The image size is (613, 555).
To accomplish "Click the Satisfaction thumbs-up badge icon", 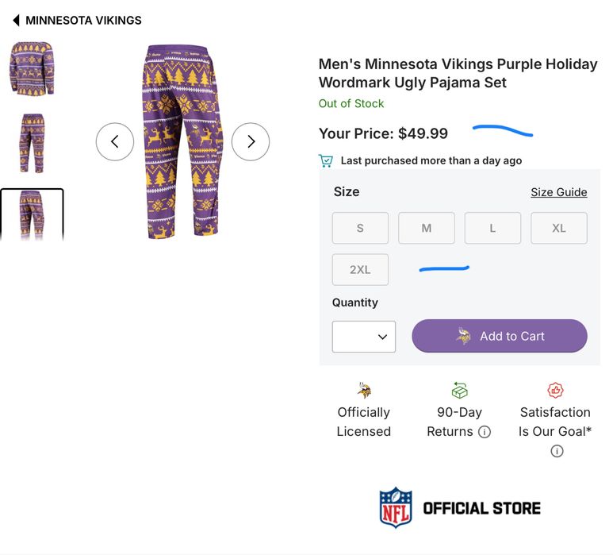I will pos(555,390).
